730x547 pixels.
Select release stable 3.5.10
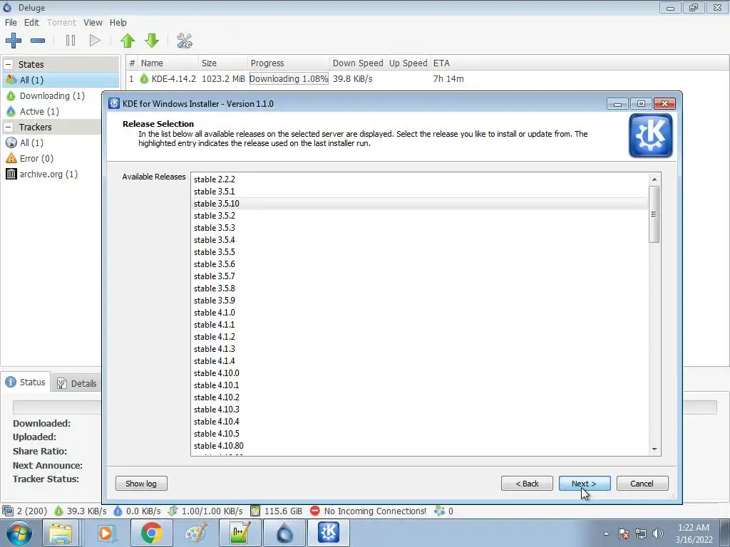click(x=419, y=203)
